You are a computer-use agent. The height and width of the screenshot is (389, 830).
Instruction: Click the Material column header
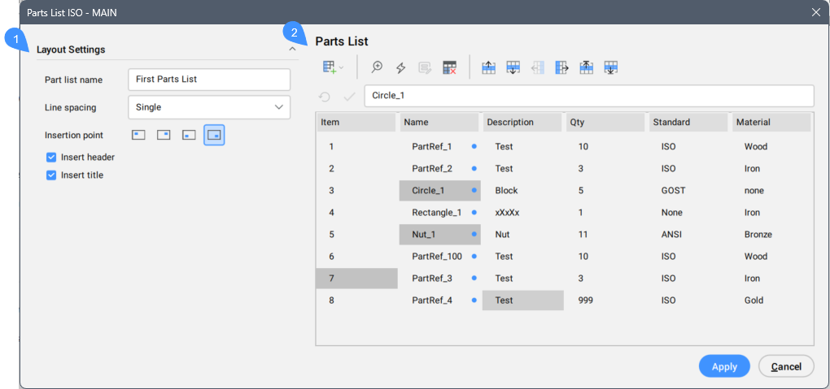pyautogui.click(x=771, y=123)
